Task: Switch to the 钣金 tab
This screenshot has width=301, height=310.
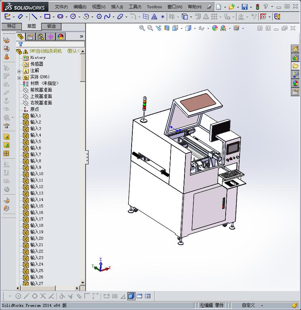Action: [51, 26]
